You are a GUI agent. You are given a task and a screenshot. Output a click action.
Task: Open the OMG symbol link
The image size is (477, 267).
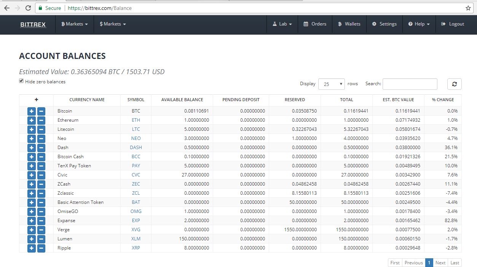pyautogui.click(x=136, y=211)
